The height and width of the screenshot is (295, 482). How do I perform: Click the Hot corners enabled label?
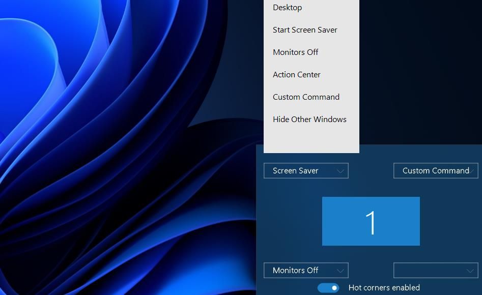click(x=384, y=288)
